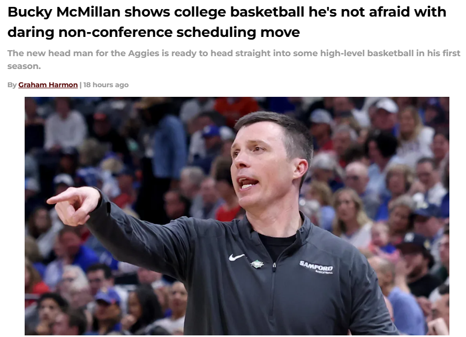Click the word 'season.' in subtitle

(24, 66)
